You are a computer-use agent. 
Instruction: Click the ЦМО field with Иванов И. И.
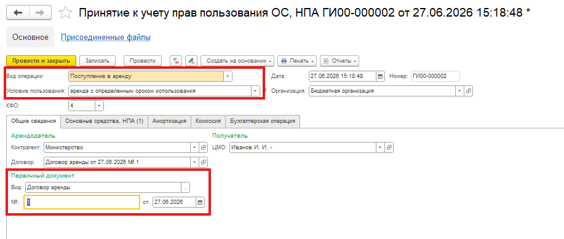click(303, 147)
